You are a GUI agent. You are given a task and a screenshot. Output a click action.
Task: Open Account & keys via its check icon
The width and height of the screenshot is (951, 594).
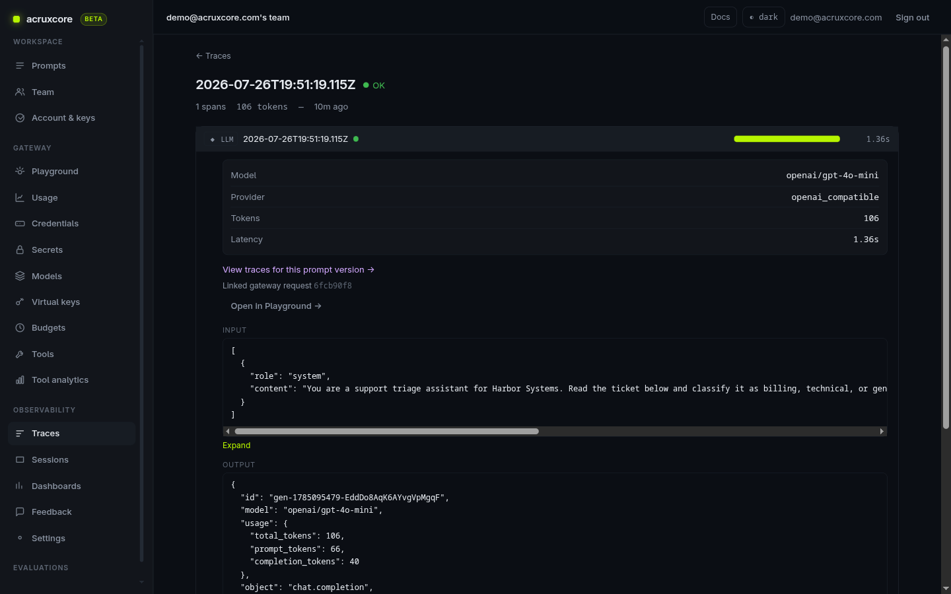20,118
